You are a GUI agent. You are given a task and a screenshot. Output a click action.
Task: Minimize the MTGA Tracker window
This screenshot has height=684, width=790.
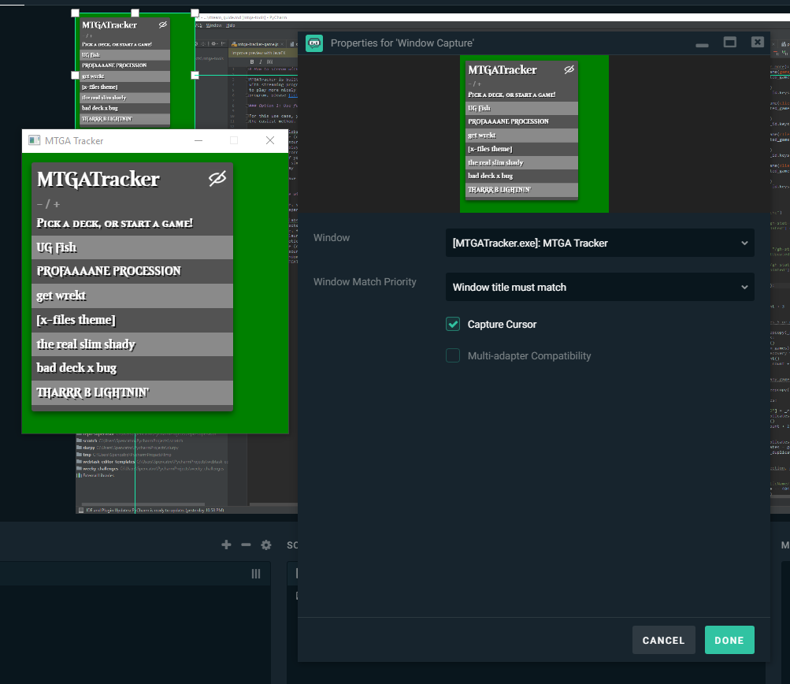198,140
